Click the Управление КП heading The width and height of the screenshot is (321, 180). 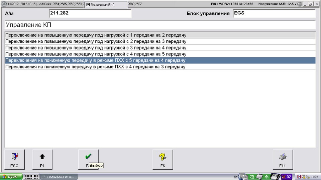tap(28, 25)
